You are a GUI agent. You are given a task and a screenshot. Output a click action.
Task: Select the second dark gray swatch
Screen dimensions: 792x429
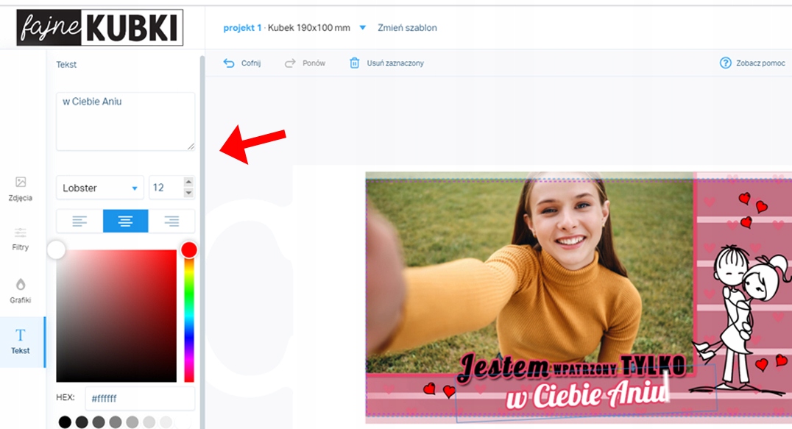[81, 422]
